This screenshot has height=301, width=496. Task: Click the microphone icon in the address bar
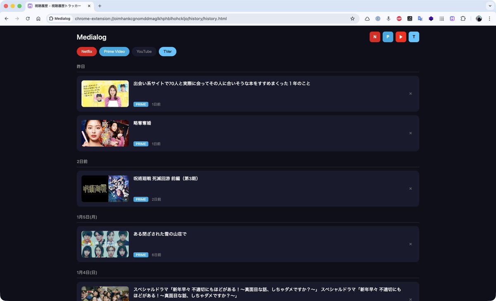click(388, 19)
